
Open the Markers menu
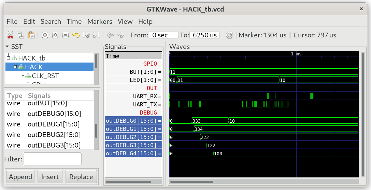click(x=100, y=21)
